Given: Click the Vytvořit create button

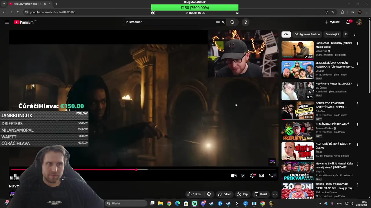Looking at the screenshot, I should point(332,22).
